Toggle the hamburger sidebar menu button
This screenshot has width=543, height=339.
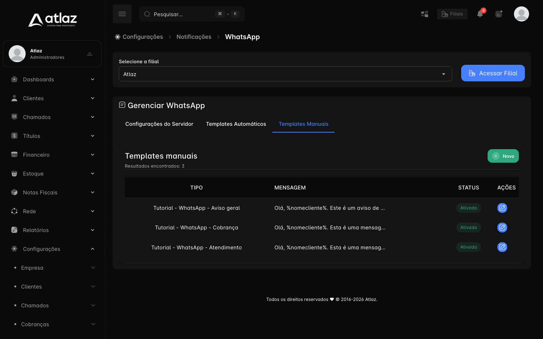click(122, 14)
